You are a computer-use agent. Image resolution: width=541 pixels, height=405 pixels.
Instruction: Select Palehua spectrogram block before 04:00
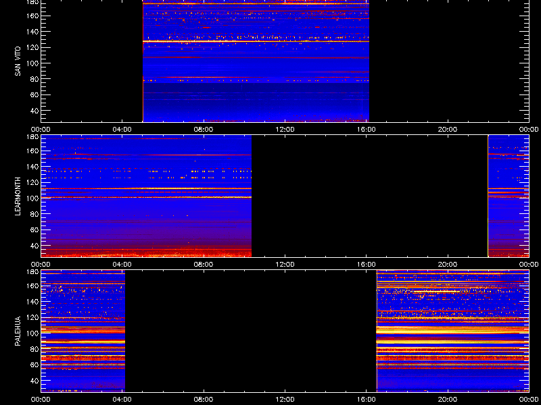(83, 331)
